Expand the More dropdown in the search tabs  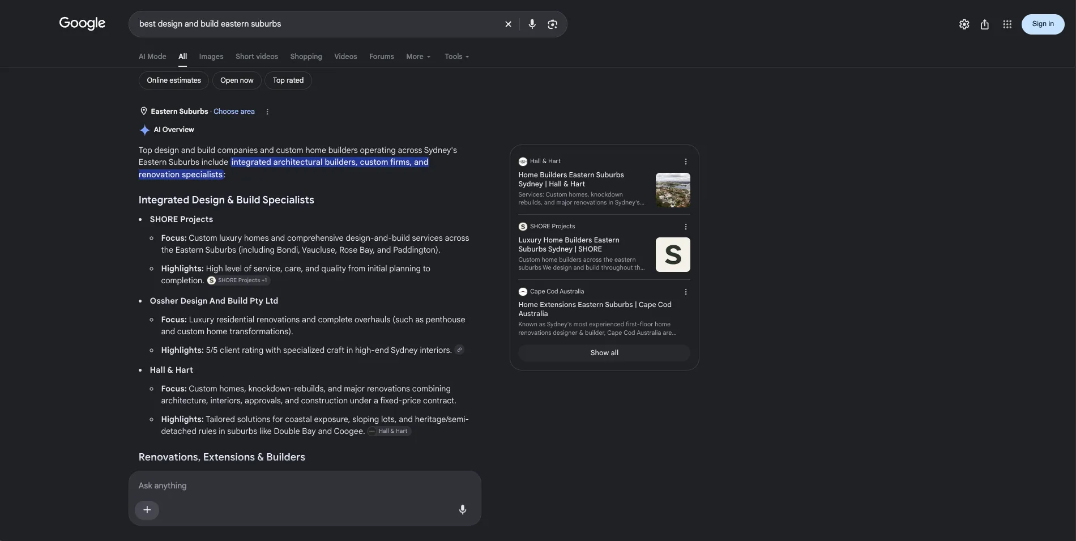tap(419, 57)
